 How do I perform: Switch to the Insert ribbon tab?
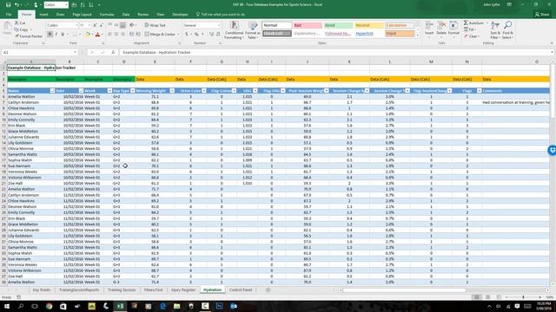[43, 15]
